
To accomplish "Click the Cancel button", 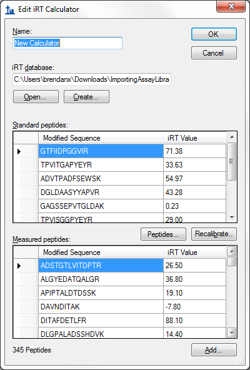I will point(214,53).
